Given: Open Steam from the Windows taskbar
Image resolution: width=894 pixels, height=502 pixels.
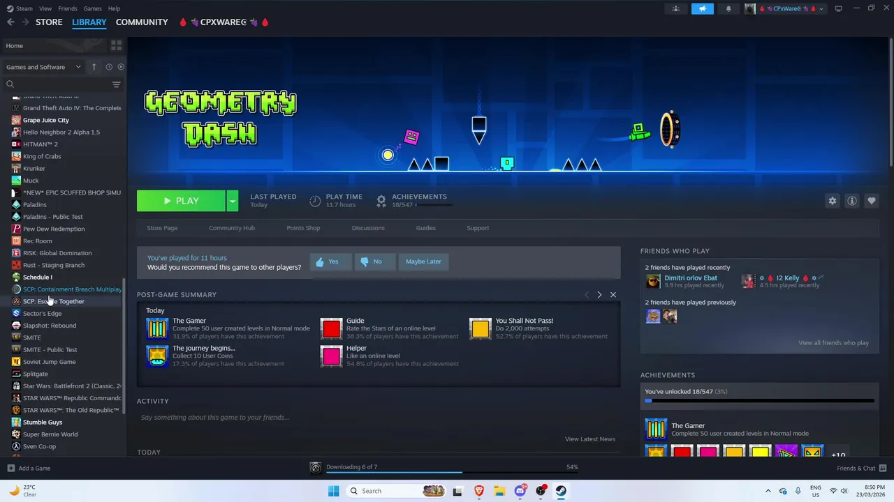Looking at the screenshot, I should coord(561,491).
